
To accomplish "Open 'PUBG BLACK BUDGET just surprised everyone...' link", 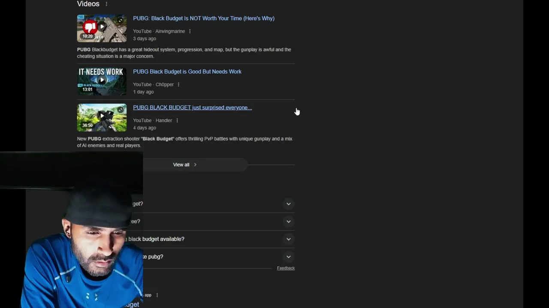I will click(192, 107).
